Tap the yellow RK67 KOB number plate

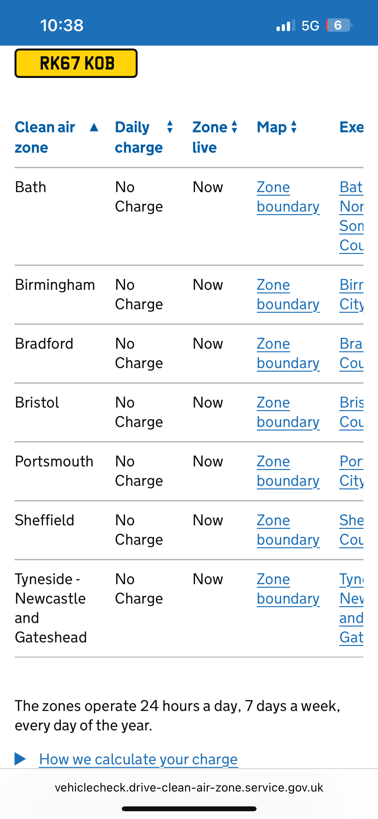tap(76, 63)
